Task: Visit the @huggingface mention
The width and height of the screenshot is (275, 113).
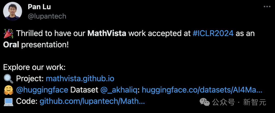Action: coord(42,90)
